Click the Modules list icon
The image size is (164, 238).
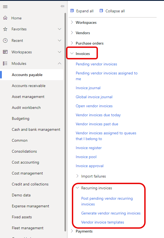(5, 63)
